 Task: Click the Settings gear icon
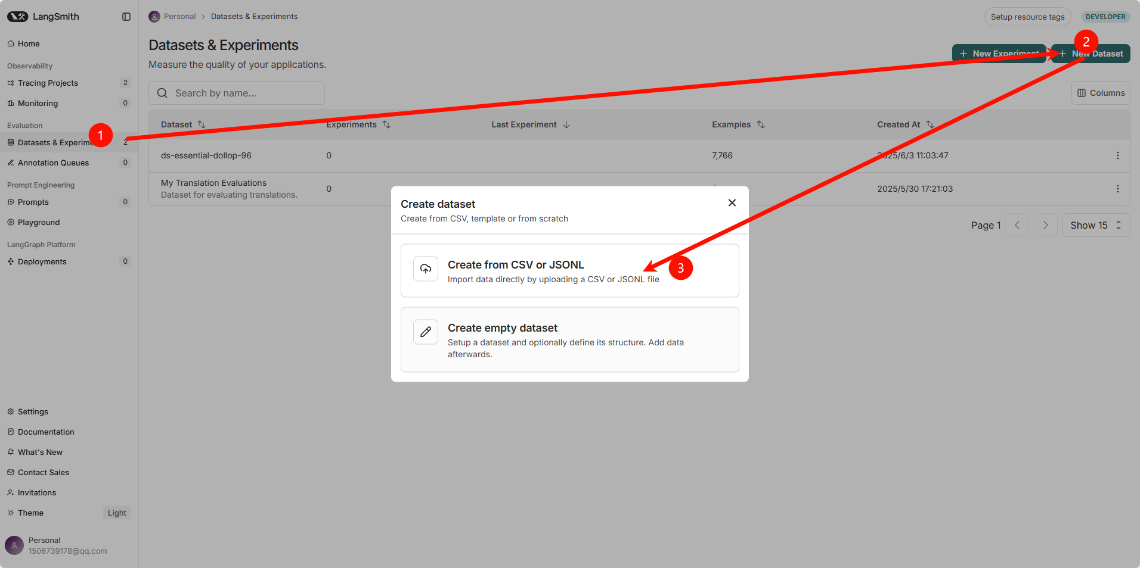click(11, 411)
